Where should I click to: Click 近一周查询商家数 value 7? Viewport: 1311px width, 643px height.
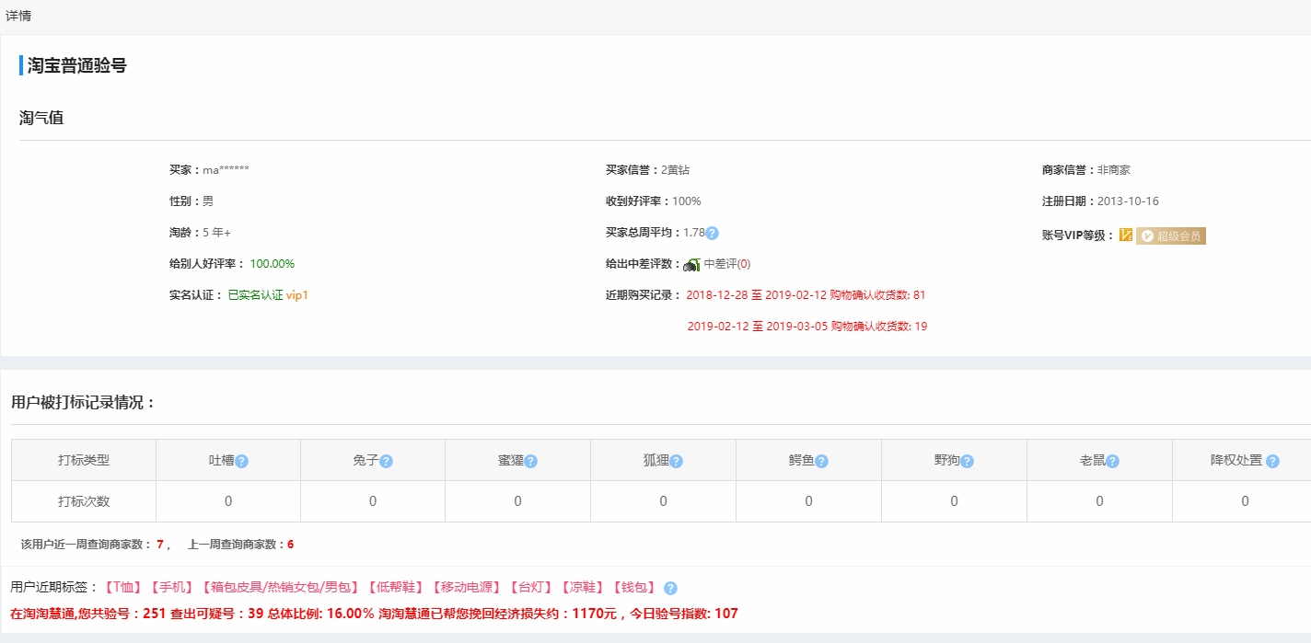(x=159, y=545)
